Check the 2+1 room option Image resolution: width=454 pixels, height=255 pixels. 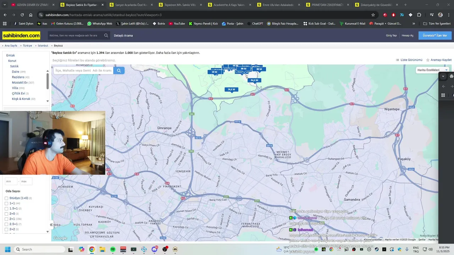point(6,219)
